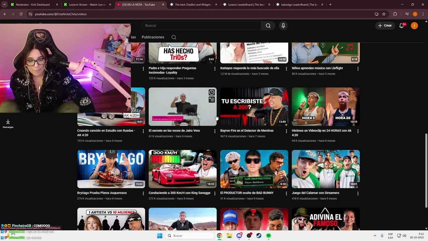Reload the page in Chrome
Viewport: 428px width, 241px height.
tap(21, 14)
